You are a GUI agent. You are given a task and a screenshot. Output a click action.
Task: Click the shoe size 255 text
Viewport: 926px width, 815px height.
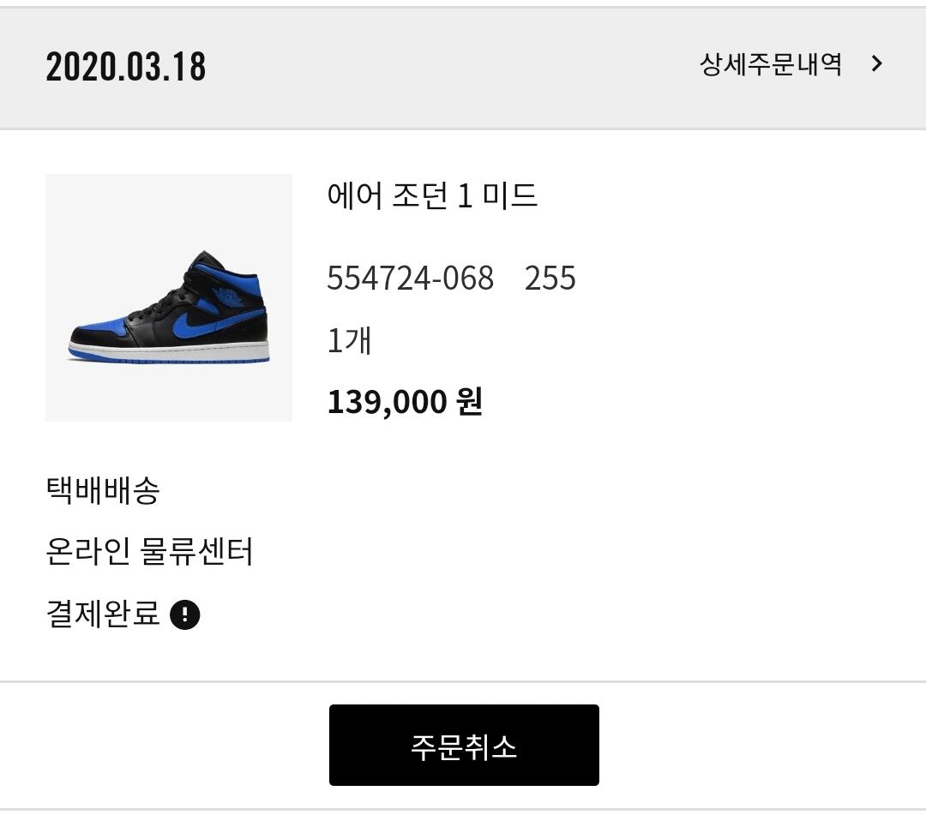tap(550, 278)
